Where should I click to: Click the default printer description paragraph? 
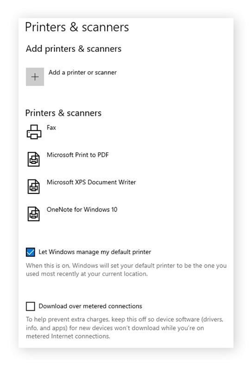[x=126, y=270]
